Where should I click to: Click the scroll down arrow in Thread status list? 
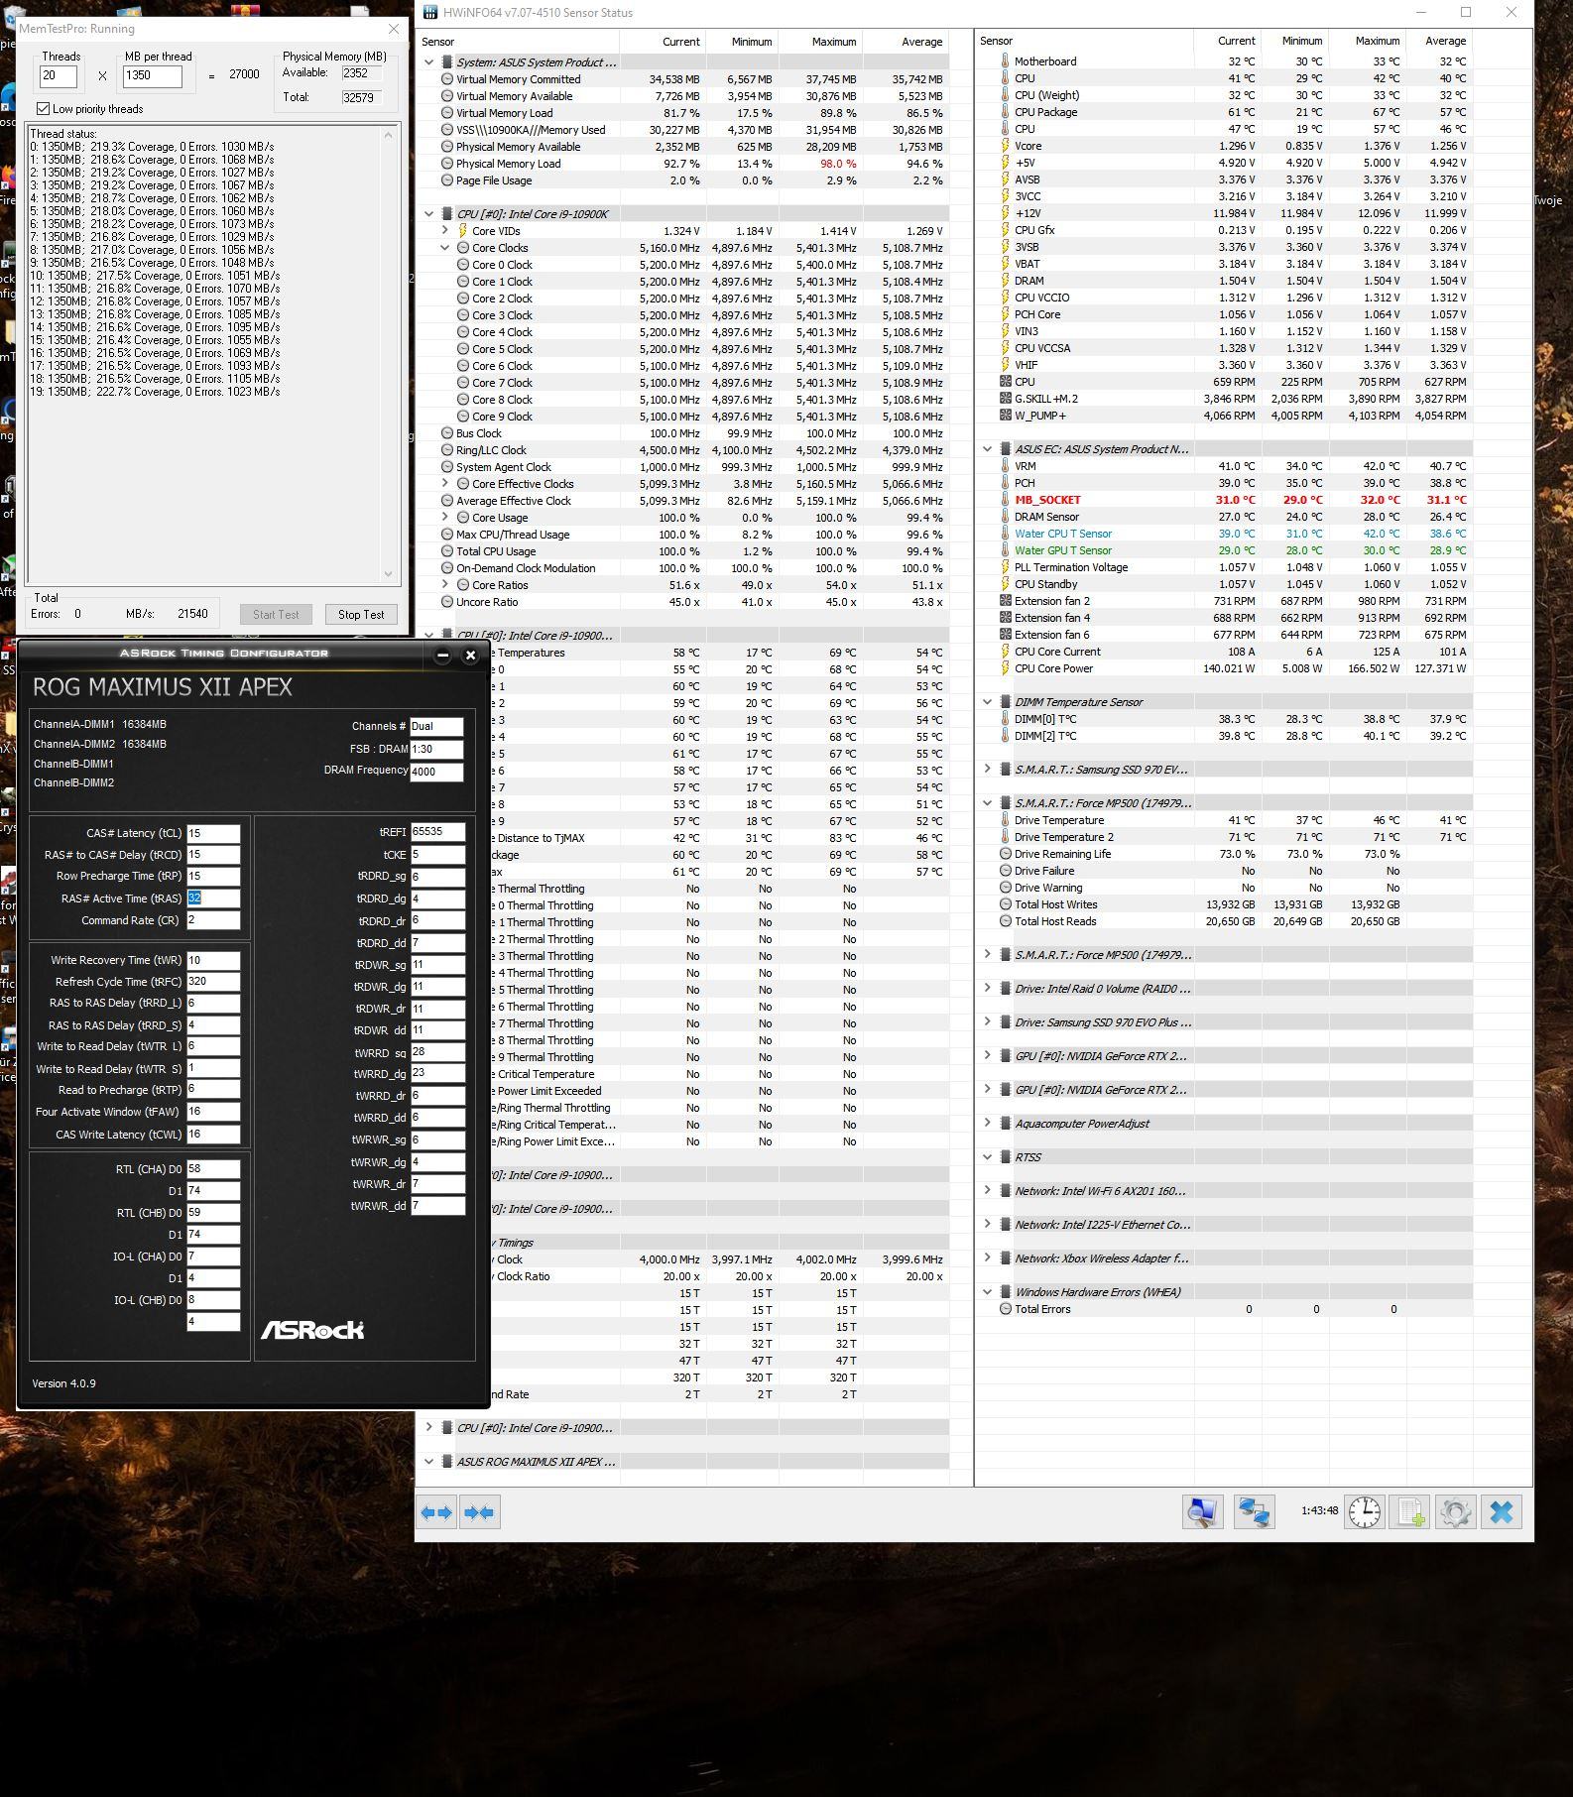pyautogui.click(x=389, y=573)
